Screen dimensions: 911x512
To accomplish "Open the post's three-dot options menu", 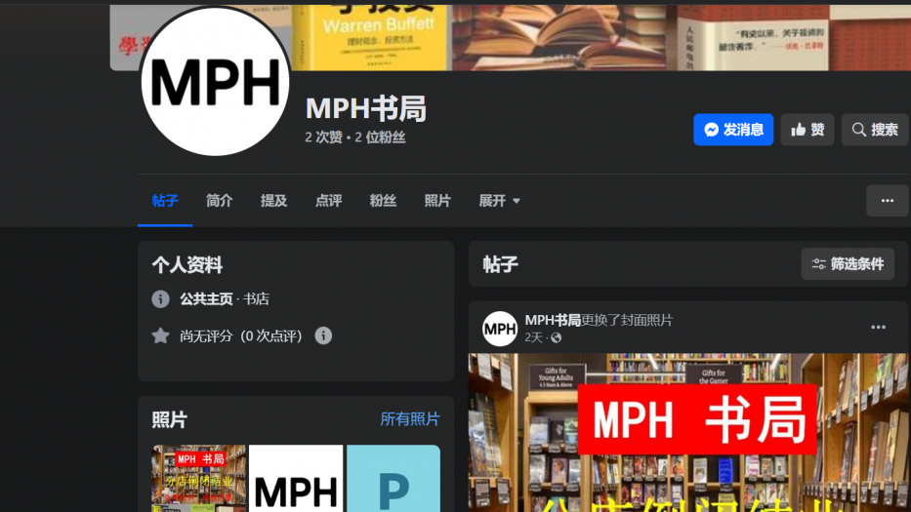I will (878, 328).
